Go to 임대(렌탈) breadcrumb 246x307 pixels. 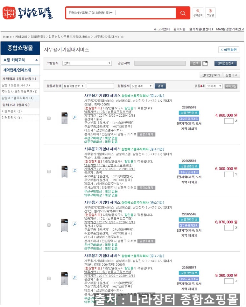click(x=38, y=37)
